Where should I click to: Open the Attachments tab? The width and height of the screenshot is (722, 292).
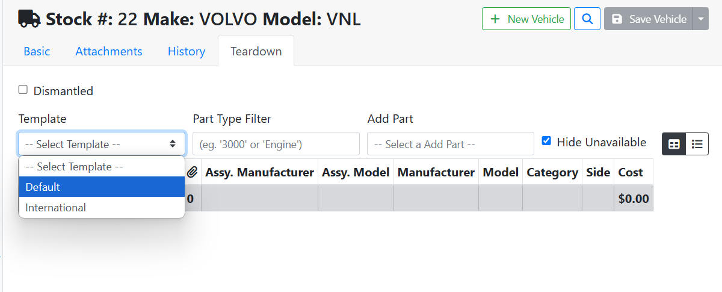click(x=109, y=51)
